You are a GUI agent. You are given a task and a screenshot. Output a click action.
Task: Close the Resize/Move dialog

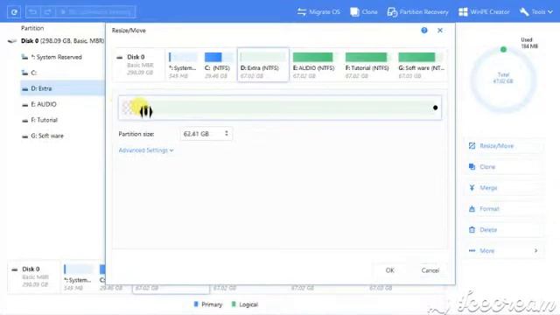point(440,31)
